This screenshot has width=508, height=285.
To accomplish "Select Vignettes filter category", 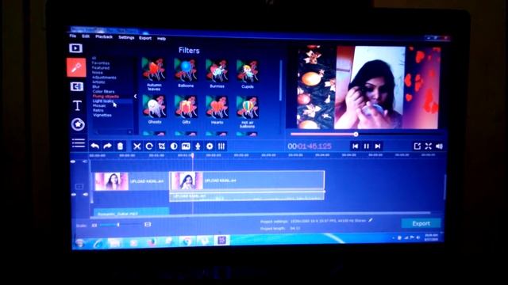I will coord(102,115).
